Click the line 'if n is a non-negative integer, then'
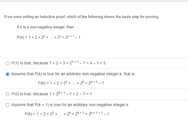This screenshot has height=123, width=188. 45,27
